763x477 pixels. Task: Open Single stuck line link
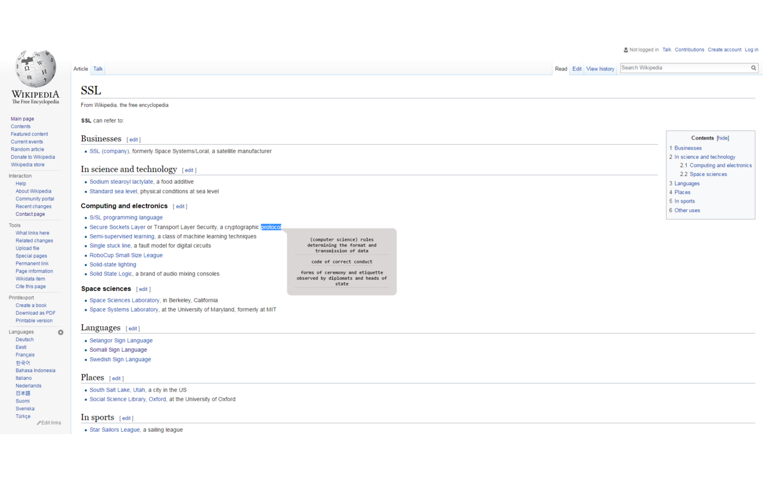click(x=110, y=246)
